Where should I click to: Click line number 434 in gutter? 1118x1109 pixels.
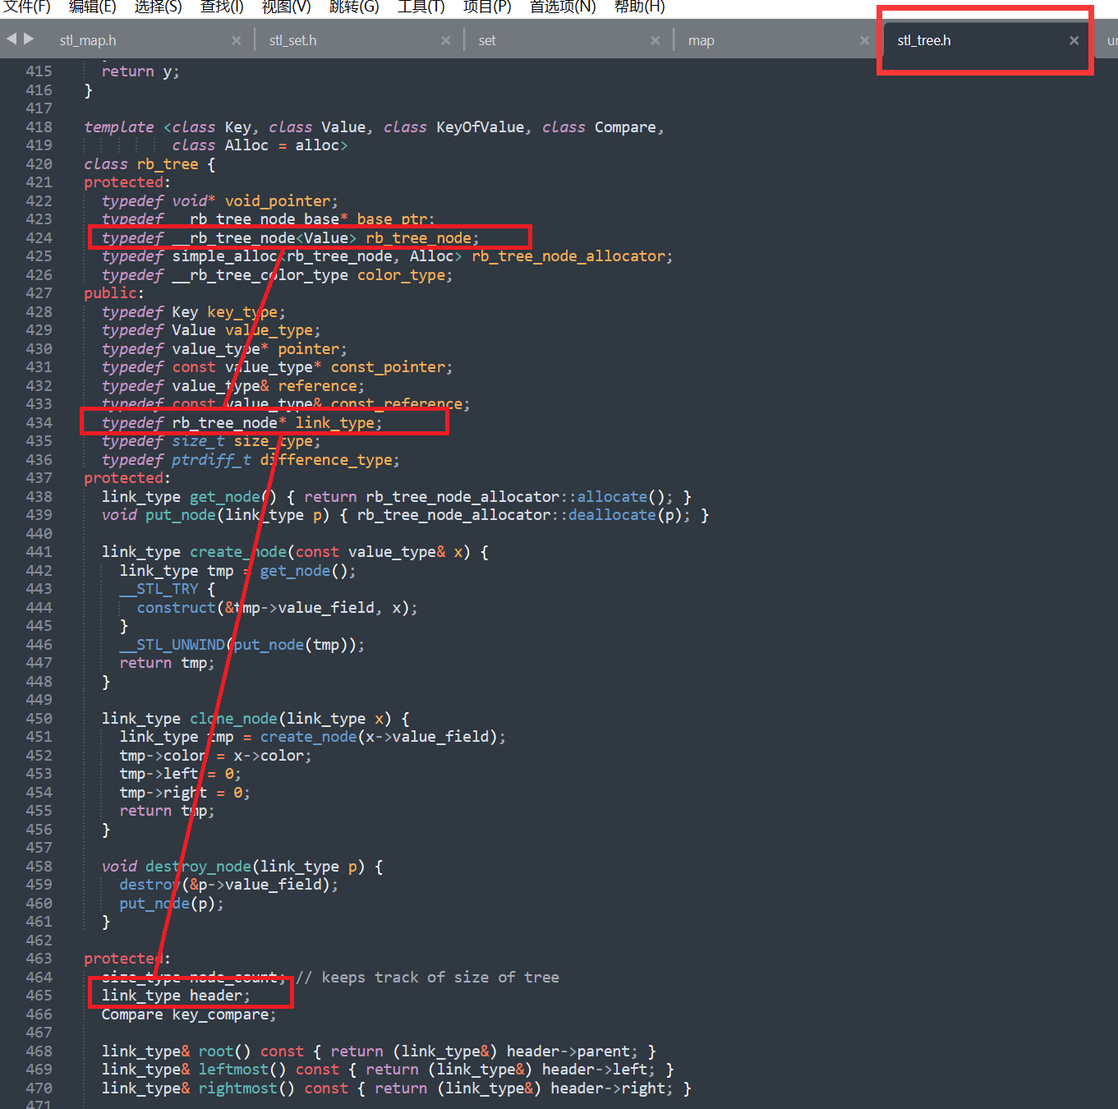(39, 423)
